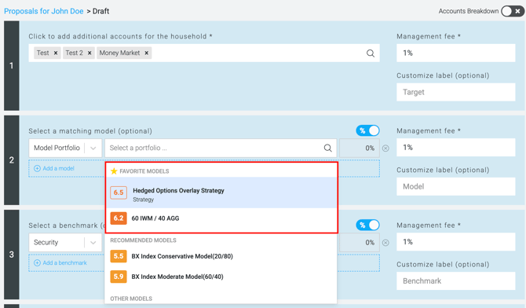
Task: Click the benchmark allocation 0% field
Action: pyautogui.click(x=360, y=243)
